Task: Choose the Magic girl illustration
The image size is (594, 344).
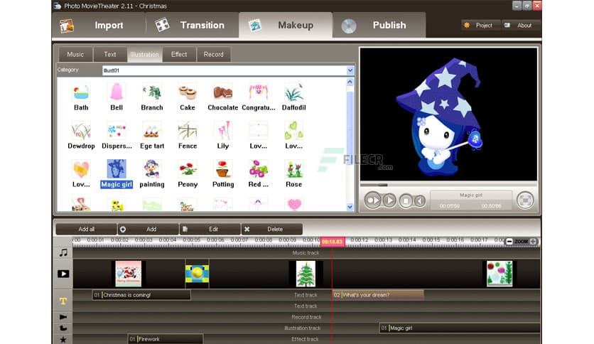Action: click(x=117, y=169)
